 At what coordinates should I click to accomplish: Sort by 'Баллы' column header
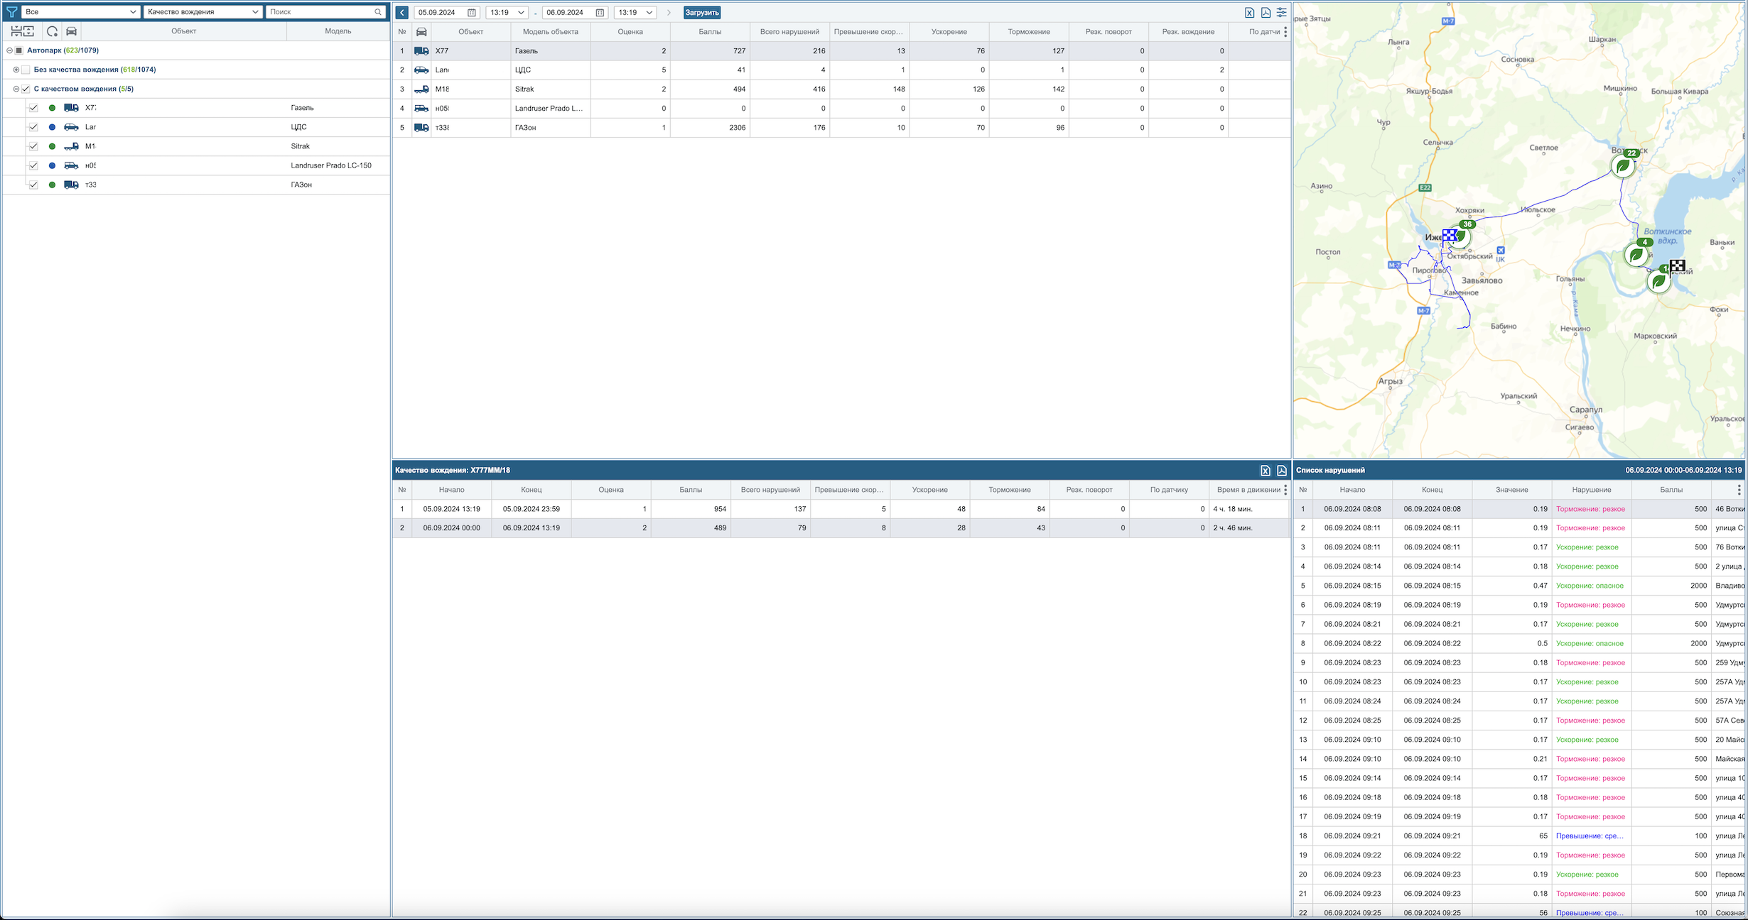(x=709, y=31)
